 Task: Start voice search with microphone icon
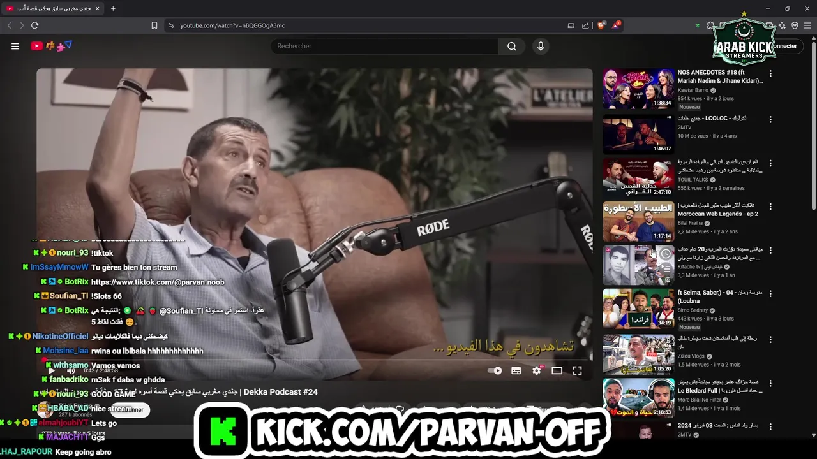tap(541, 46)
